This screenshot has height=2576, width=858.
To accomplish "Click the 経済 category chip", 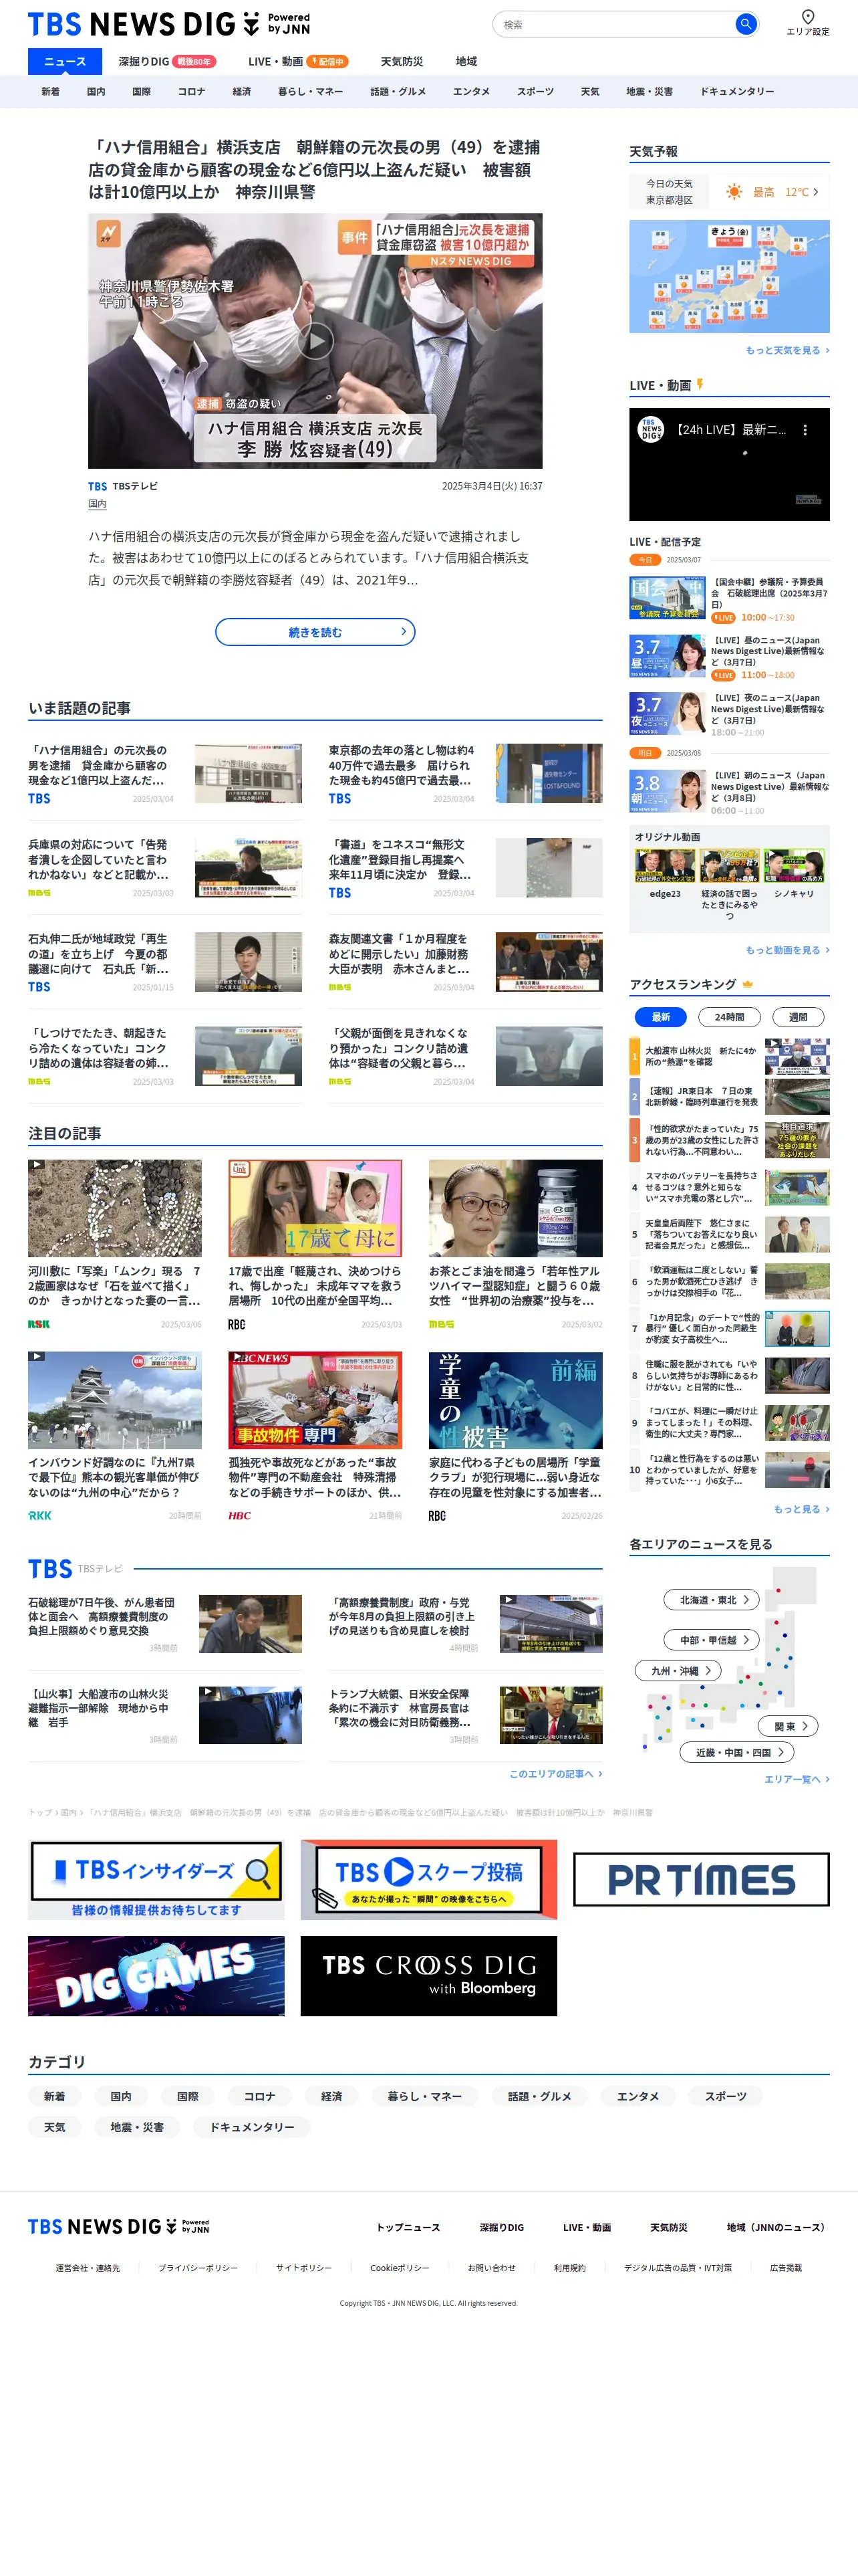I will [x=331, y=2096].
